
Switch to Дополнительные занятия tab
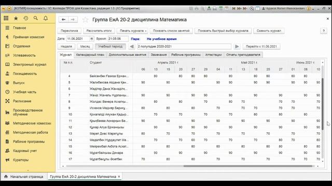pyautogui.click(x=127, y=55)
